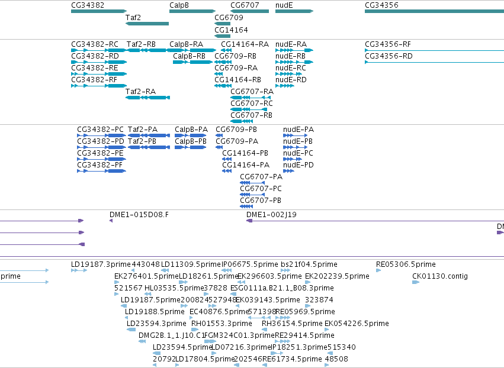Click protein CG6707-PC

(252, 195)
